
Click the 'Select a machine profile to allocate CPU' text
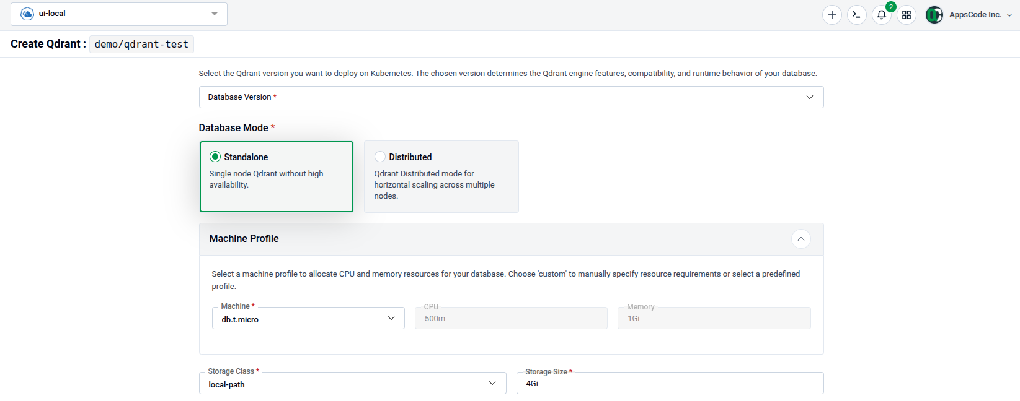505,280
